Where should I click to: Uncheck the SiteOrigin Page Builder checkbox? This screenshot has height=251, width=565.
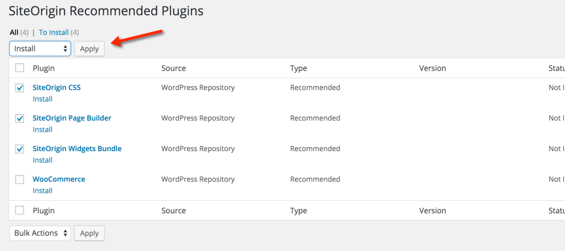click(20, 119)
